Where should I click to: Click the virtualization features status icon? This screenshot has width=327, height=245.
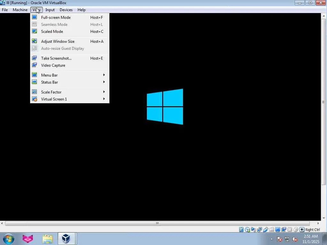pos(290,230)
